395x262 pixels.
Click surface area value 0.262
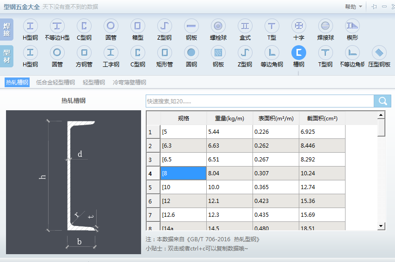click(x=276, y=146)
